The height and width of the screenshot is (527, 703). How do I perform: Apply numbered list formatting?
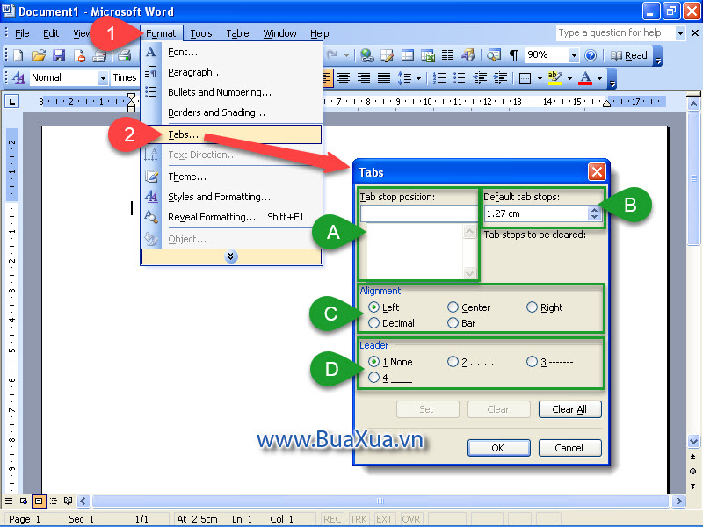click(438, 78)
